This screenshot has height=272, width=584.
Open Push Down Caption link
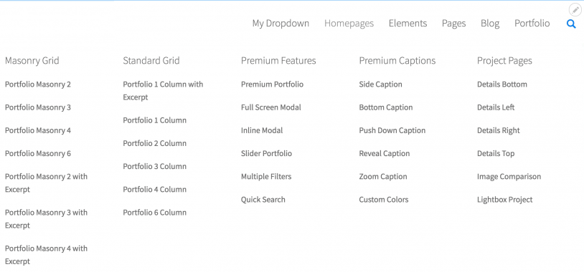pyautogui.click(x=392, y=130)
